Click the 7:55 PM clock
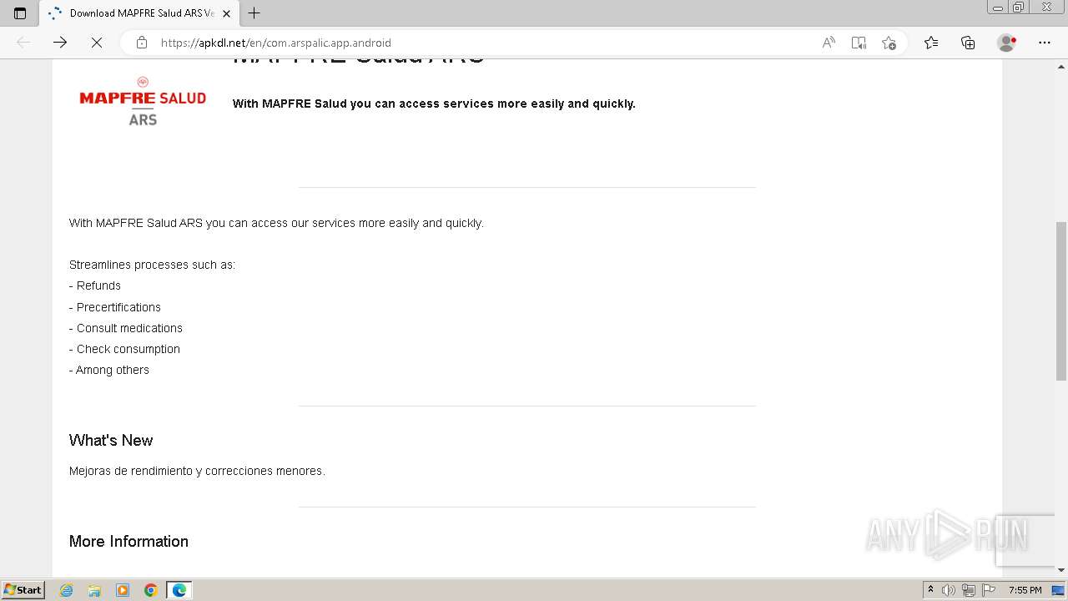Image resolution: width=1068 pixels, height=601 pixels. click(1025, 590)
